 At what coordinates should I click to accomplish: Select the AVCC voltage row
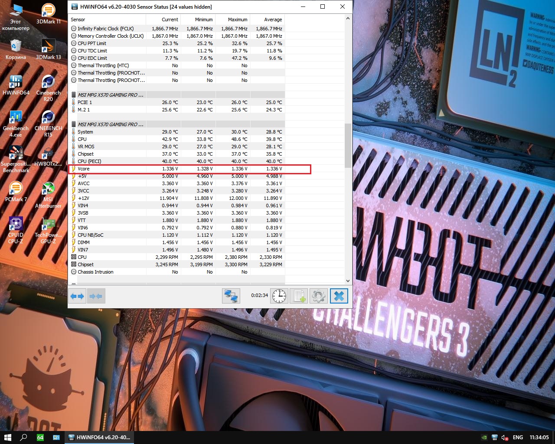point(176,183)
